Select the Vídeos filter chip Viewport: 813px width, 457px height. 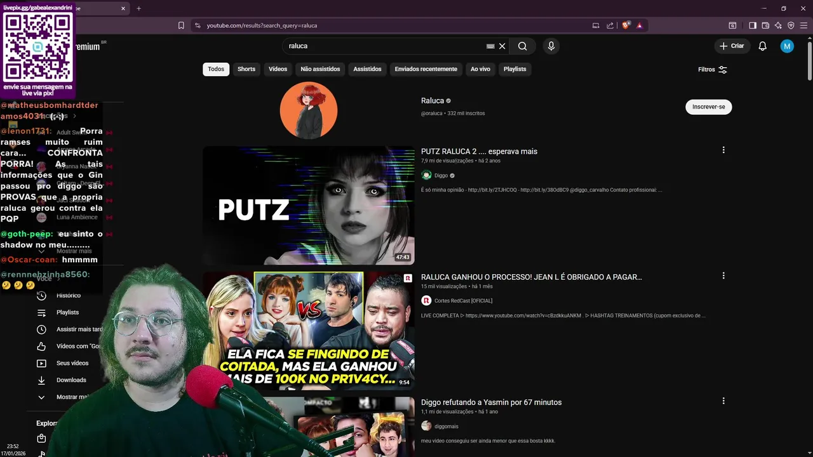278,69
